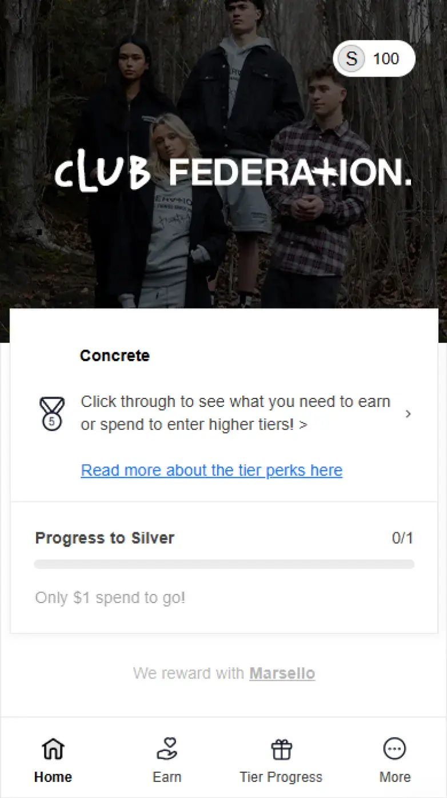Click the "Click through to see" tier text
The height and width of the screenshot is (798, 447).
235,413
